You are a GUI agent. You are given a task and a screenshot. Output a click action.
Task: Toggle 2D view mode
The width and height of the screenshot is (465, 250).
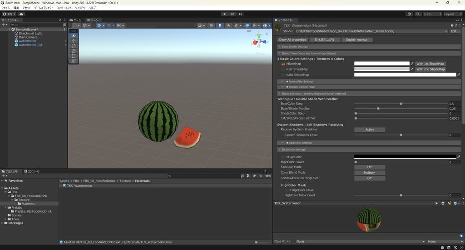(x=211, y=25)
